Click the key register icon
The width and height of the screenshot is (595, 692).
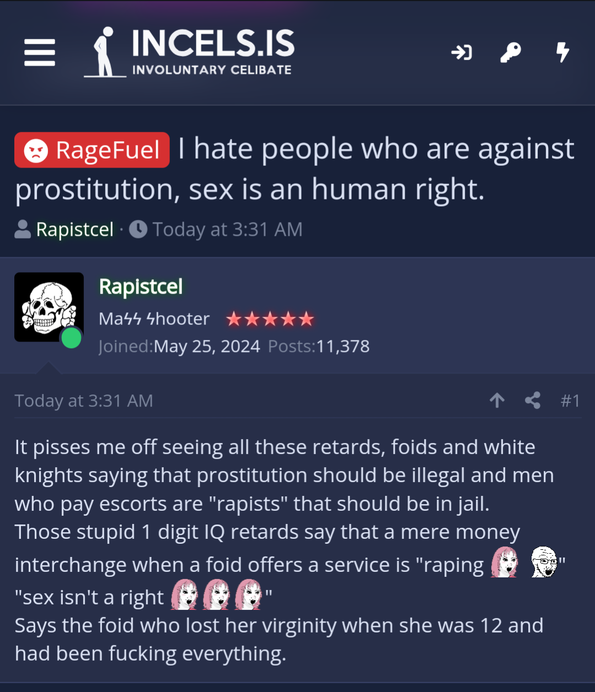510,52
